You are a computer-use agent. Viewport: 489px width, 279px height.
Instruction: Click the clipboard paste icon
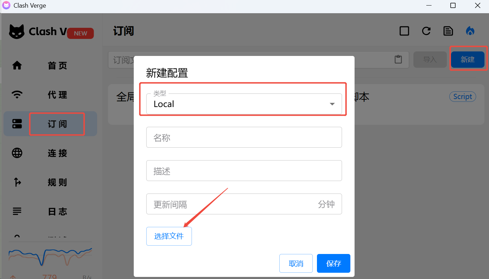pyautogui.click(x=398, y=59)
